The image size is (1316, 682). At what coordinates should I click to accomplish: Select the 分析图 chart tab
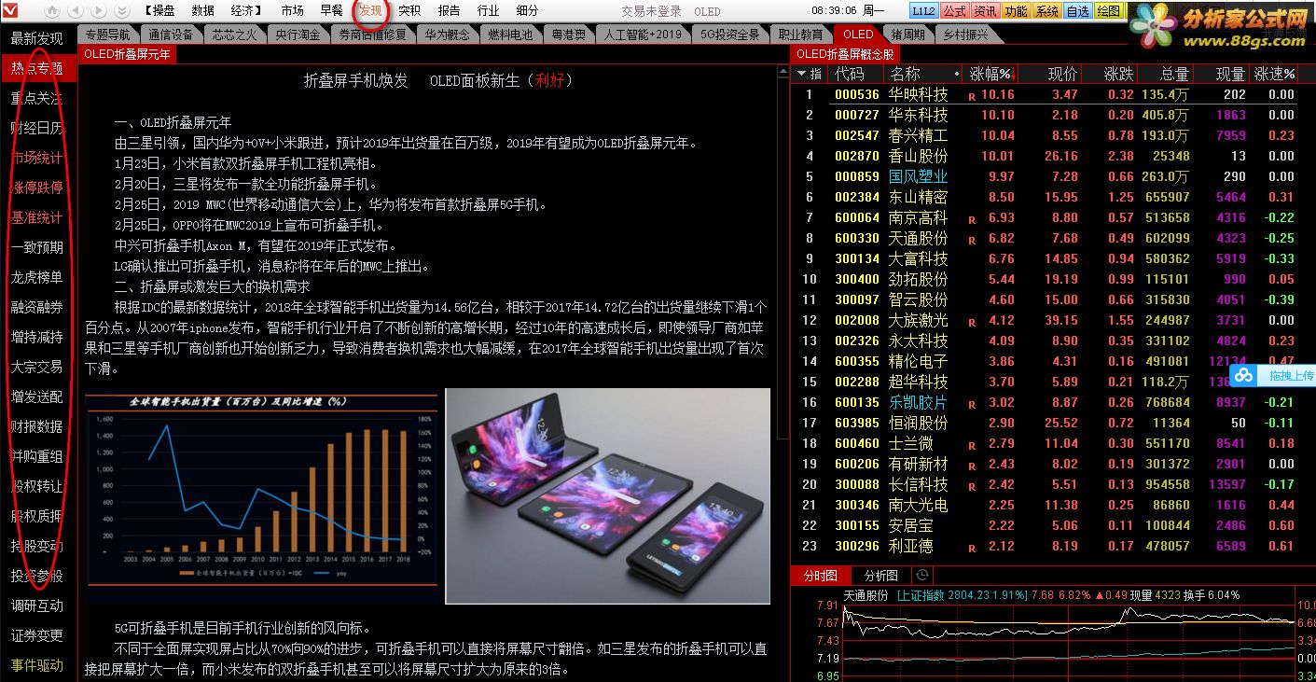point(880,576)
